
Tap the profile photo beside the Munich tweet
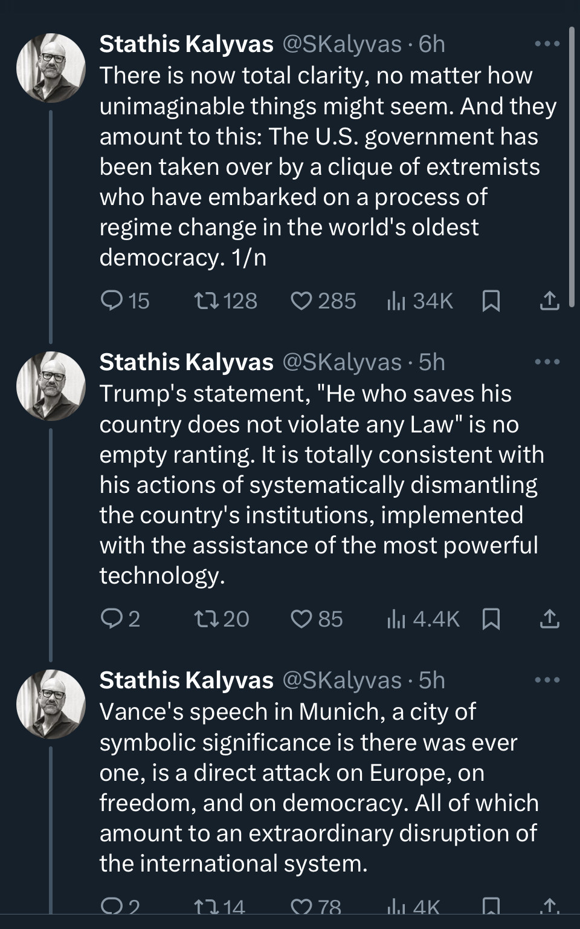[51, 704]
